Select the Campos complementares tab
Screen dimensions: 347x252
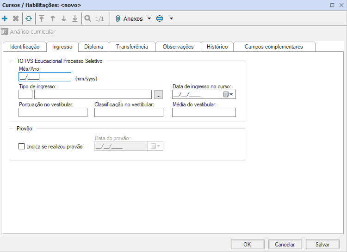pos(273,47)
